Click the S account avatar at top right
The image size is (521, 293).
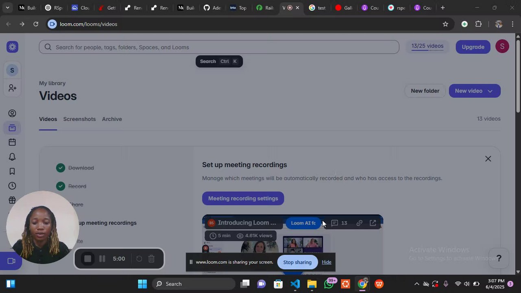coord(502,47)
